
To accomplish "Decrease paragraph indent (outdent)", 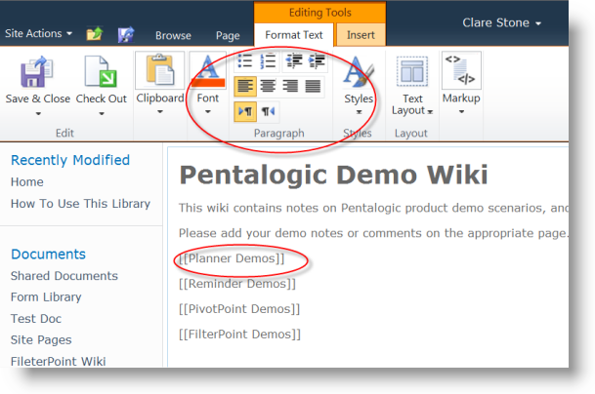I will (294, 61).
